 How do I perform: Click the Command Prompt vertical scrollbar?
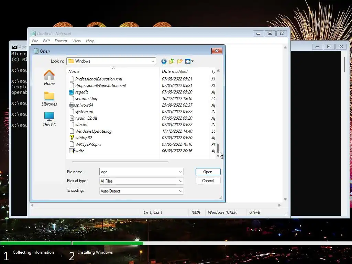(x=344, y=65)
